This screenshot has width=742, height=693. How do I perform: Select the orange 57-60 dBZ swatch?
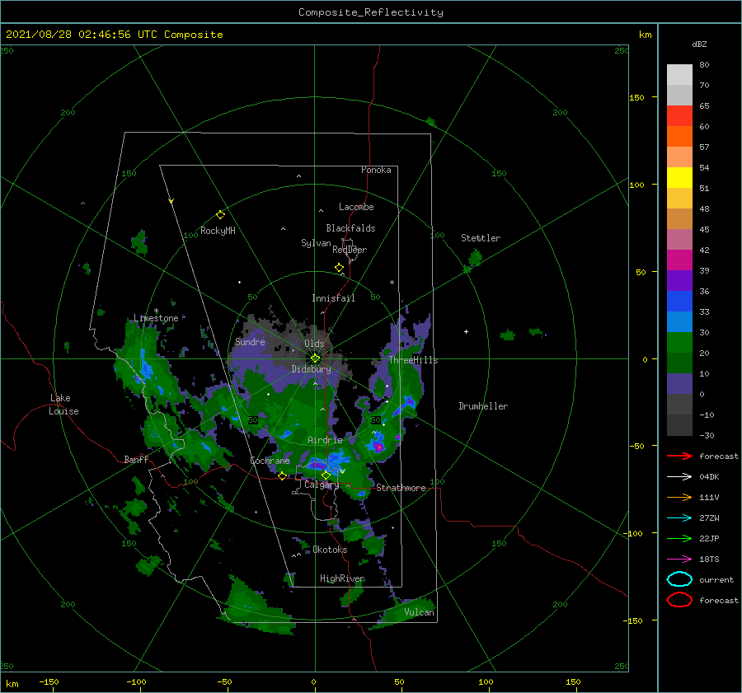click(679, 137)
